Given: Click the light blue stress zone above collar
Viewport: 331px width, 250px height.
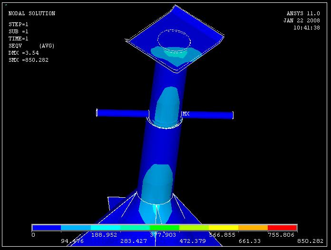Looking at the screenshot, I should click(x=167, y=106).
